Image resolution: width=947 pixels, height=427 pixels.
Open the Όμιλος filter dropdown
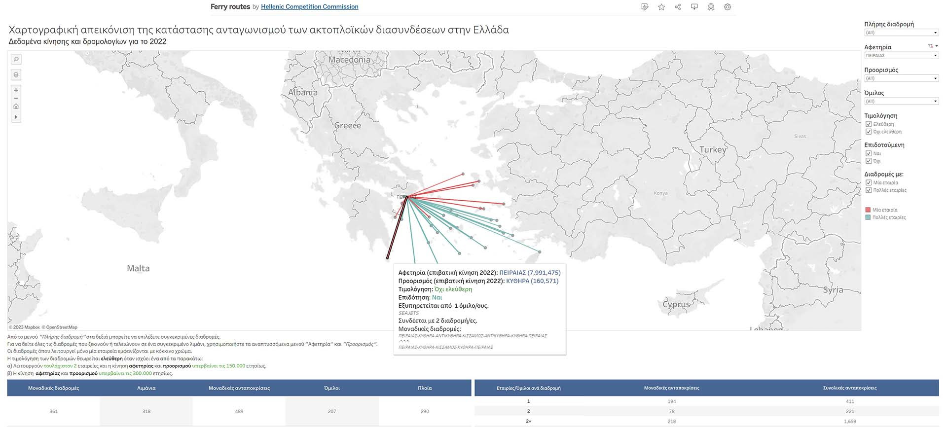901,102
